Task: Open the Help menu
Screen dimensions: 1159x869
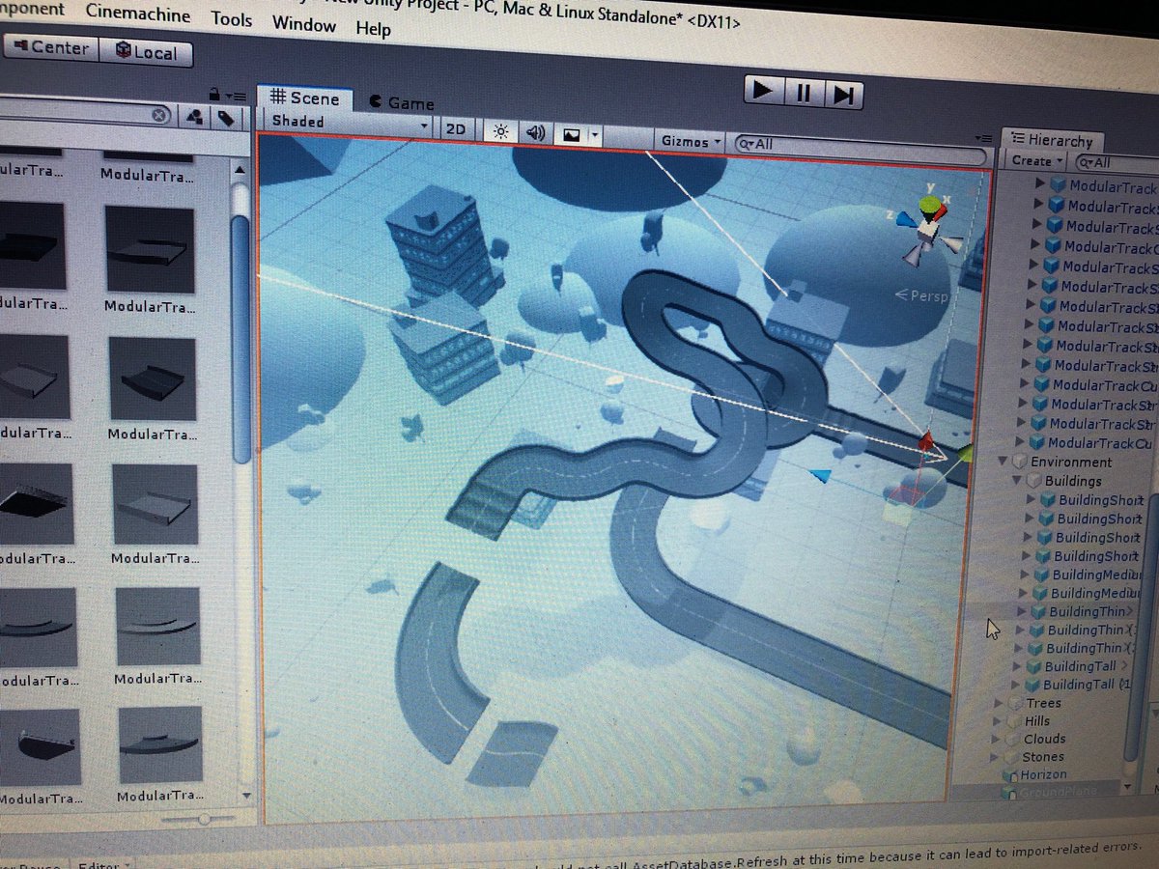Action: 374,28
